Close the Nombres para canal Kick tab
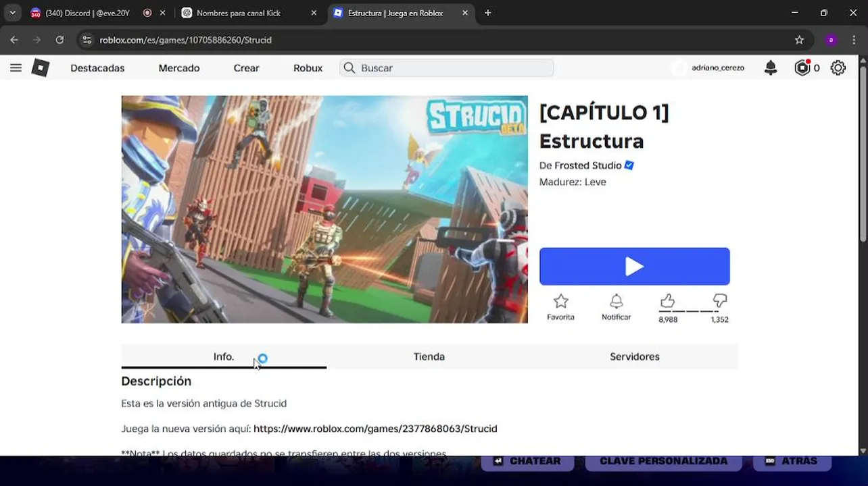 314,13
